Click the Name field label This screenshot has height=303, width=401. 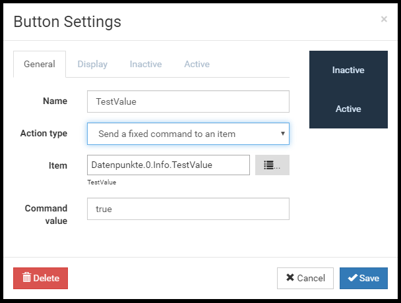(x=55, y=101)
